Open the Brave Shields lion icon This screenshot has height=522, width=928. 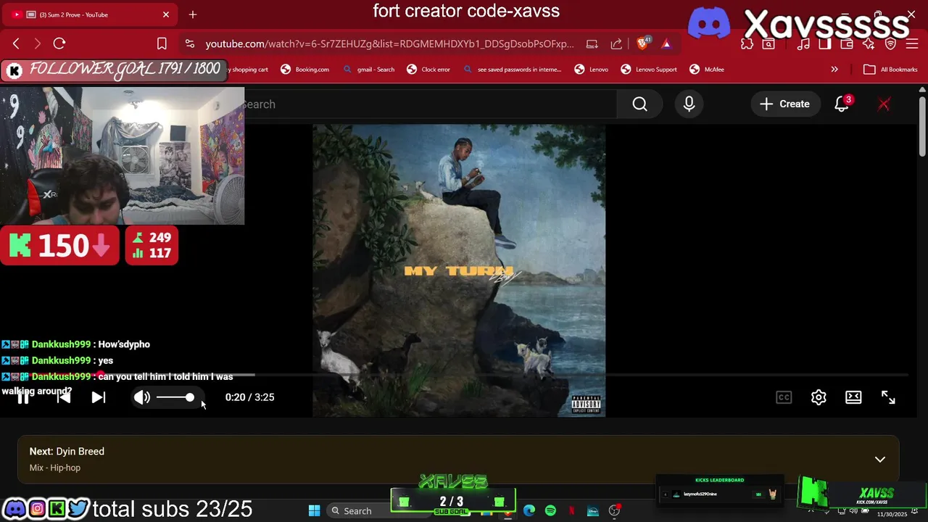pyautogui.click(x=642, y=43)
